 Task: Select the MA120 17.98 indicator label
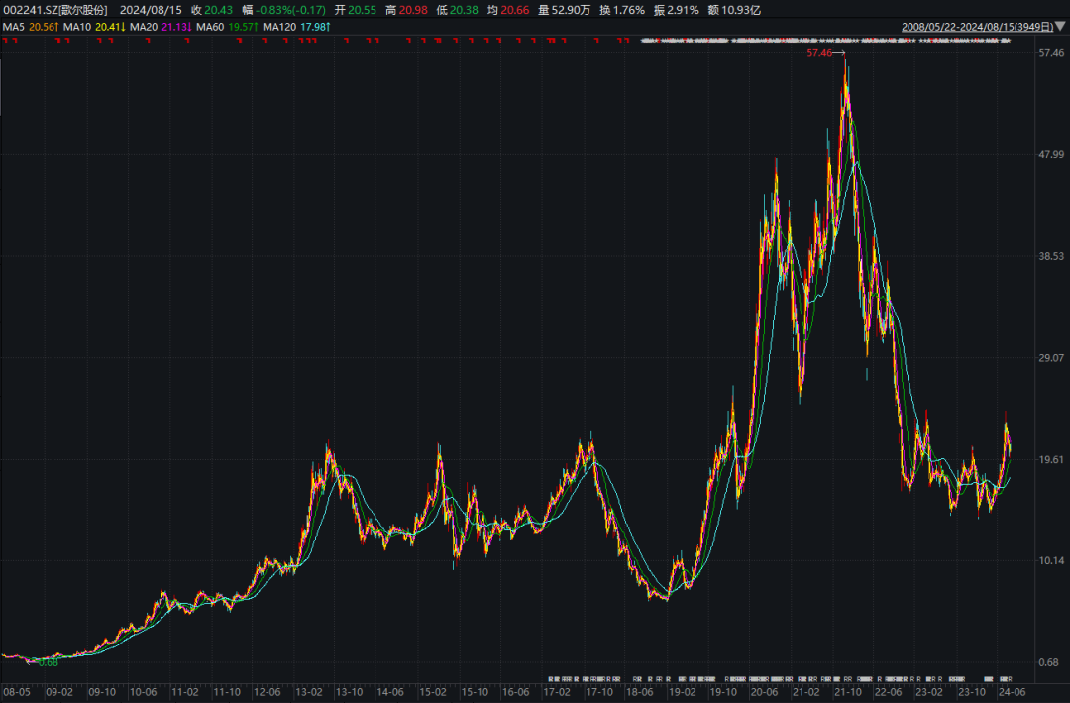click(296, 27)
